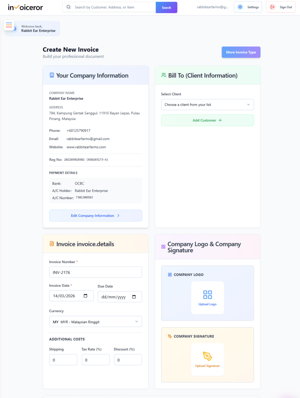Set the Tax Rate percentage value
The image size is (300, 398).
click(95, 360)
